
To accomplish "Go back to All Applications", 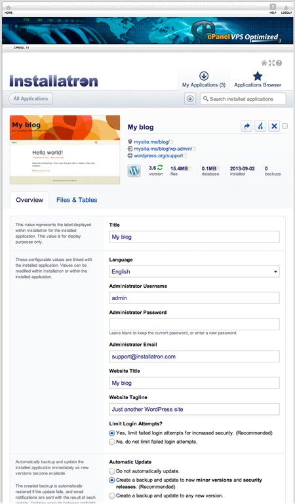I will pyautogui.click(x=30, y=99).
